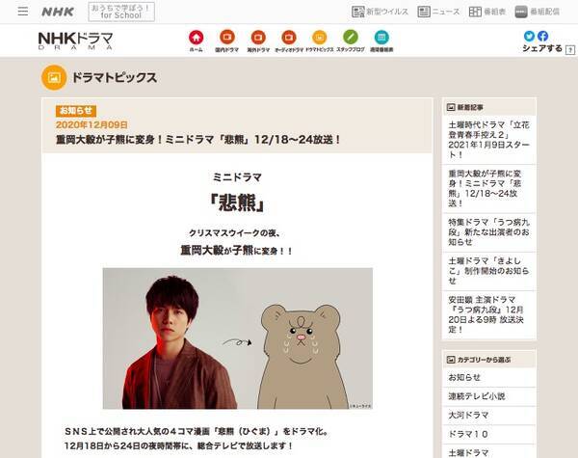Click the date 2020年12月09日
Screen dimensions: 578x458
tap(92, 124)
